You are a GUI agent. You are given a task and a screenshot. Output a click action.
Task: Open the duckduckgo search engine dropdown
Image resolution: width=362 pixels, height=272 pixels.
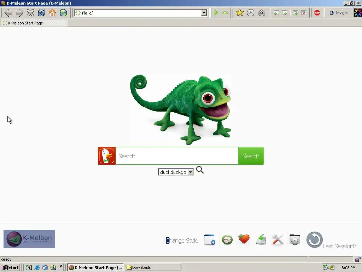coord(176,172)
